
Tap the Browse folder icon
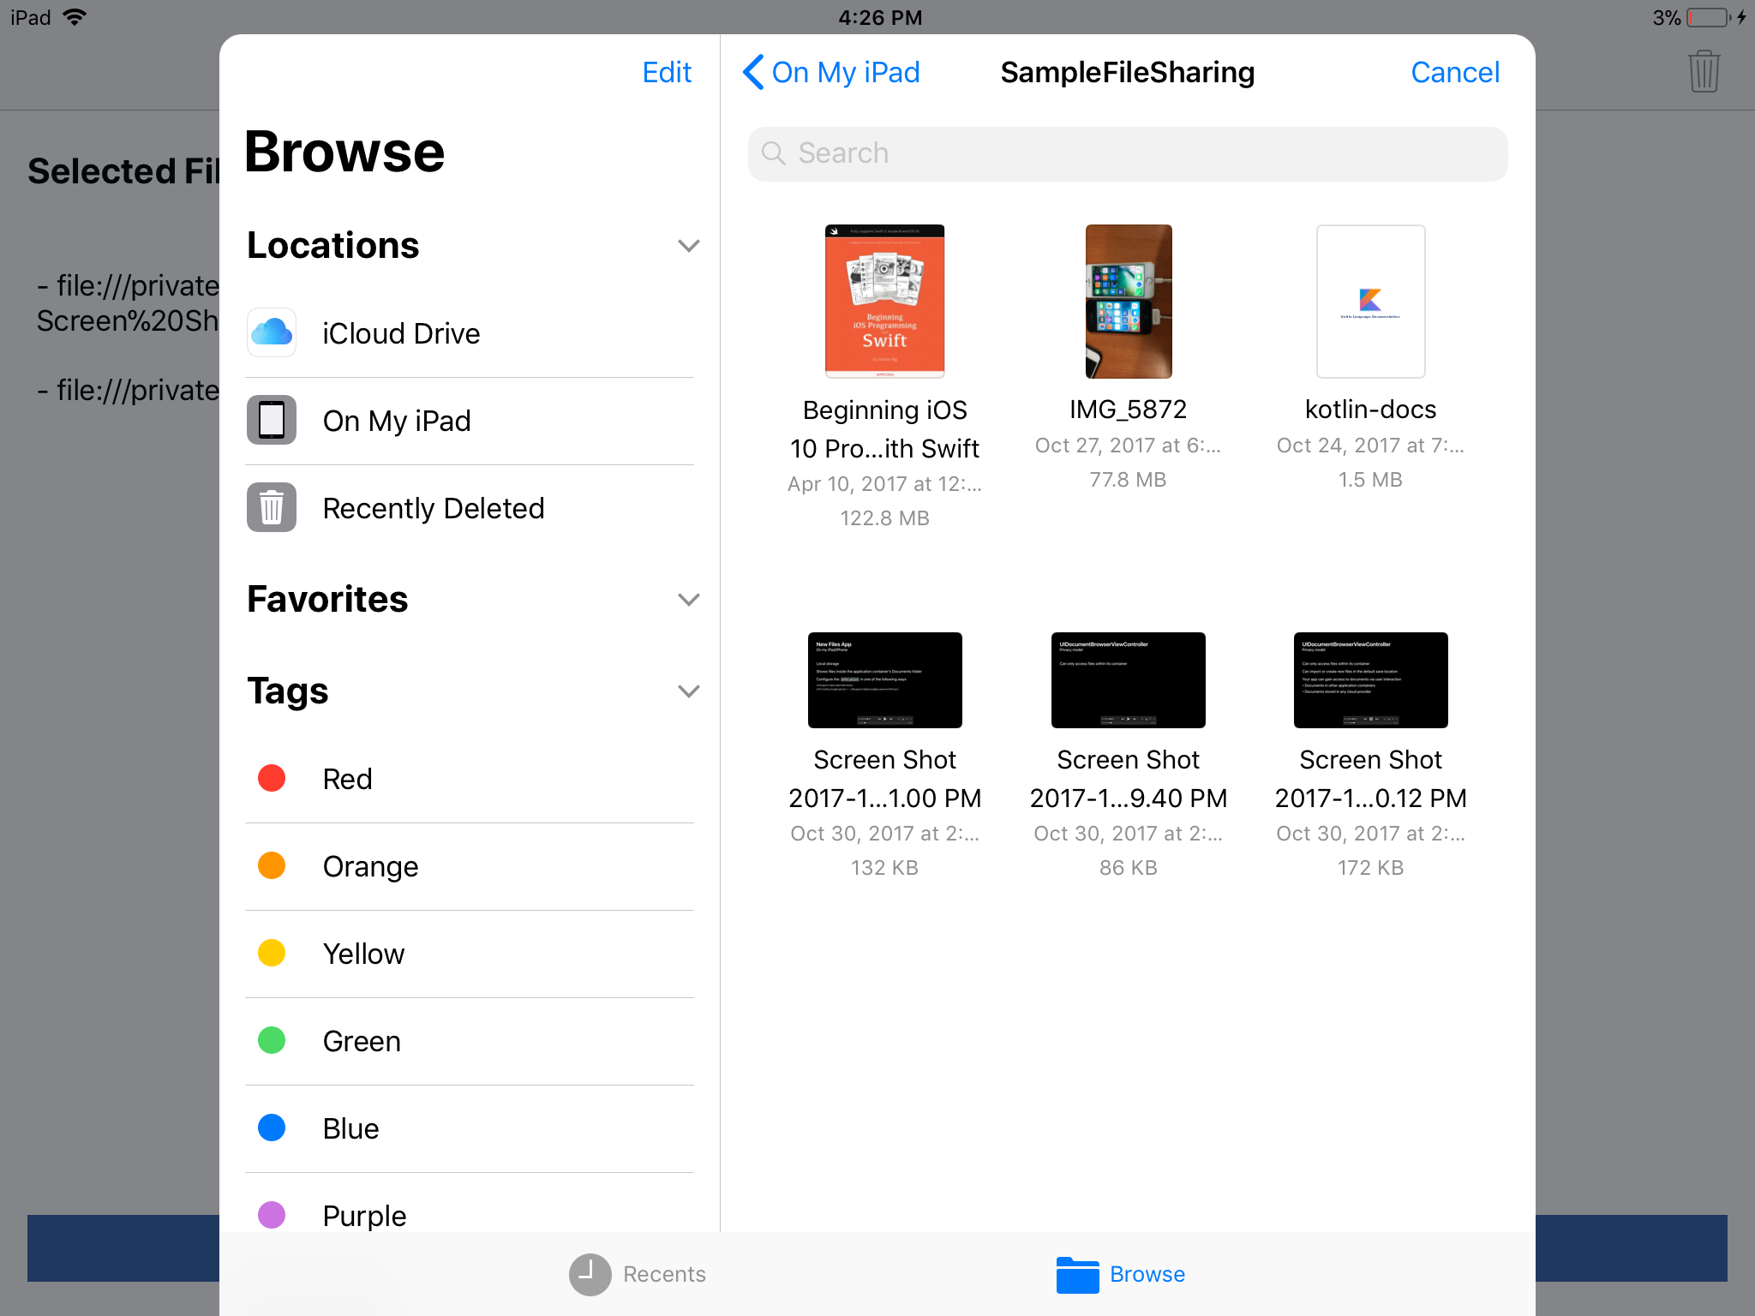1077,1274
